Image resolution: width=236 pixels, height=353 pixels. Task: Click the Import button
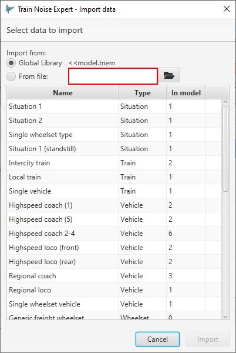tap(207, 339)
